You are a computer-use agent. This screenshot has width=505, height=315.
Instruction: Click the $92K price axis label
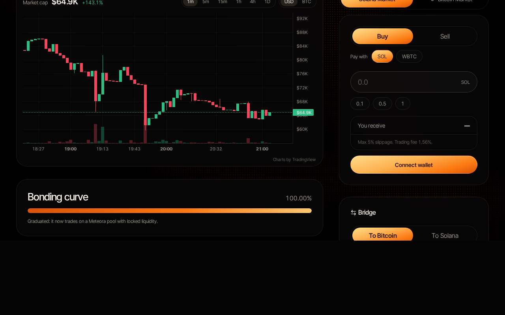[x=302, y=19]
